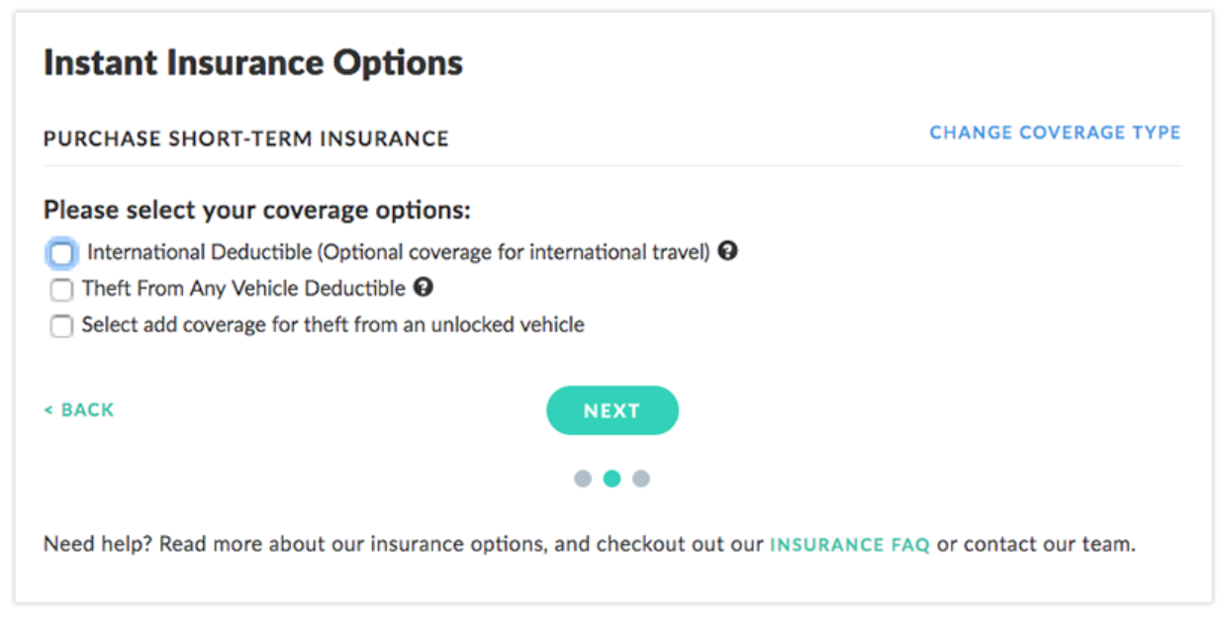Click the Instant Insurance Options heading
The height and width of the screenshot is (619, 1229).
pyautogui.click(x=252, y=63)
